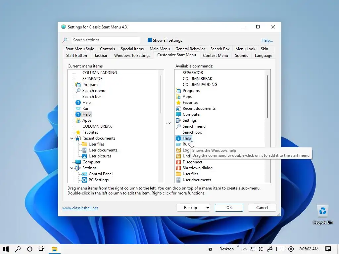Go to the Main Menu tab

click(160, 49)
